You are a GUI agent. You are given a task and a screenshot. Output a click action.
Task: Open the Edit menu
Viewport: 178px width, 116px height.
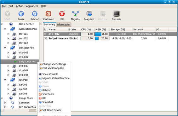[11, 6]
